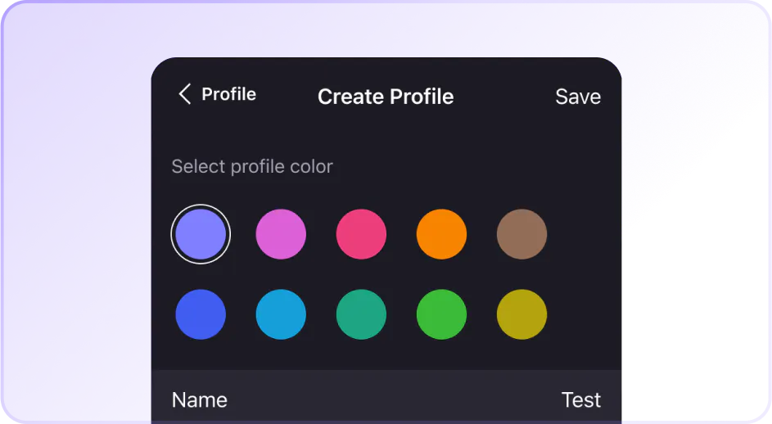The width and height of the screenshot is (772, 424).
Task: Pick the bright green color swatch
Action: coord(441,314)
